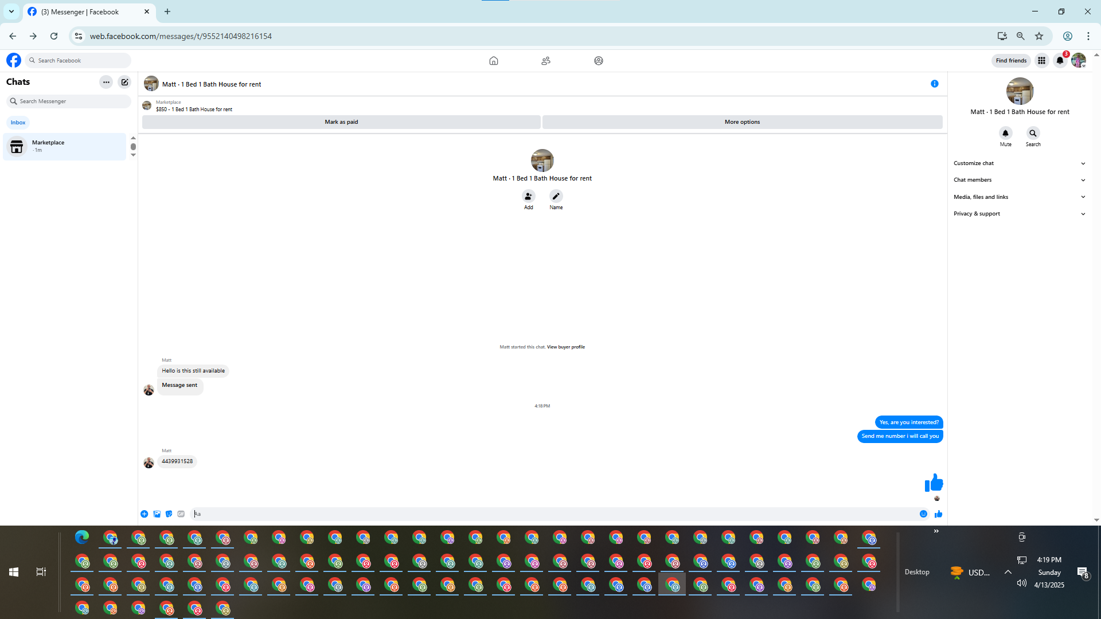Open the notifications bell
This screenshot has width=1101, height=619.
coord(1060,61)
